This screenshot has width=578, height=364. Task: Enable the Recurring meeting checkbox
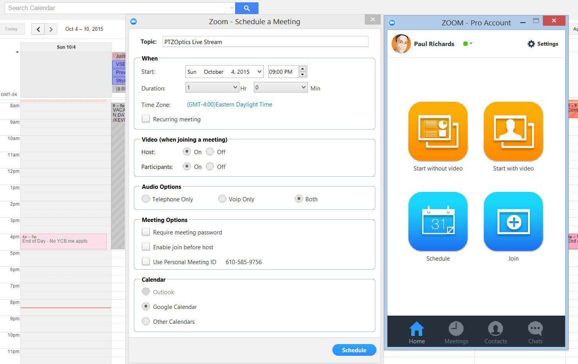coord(146,119)
